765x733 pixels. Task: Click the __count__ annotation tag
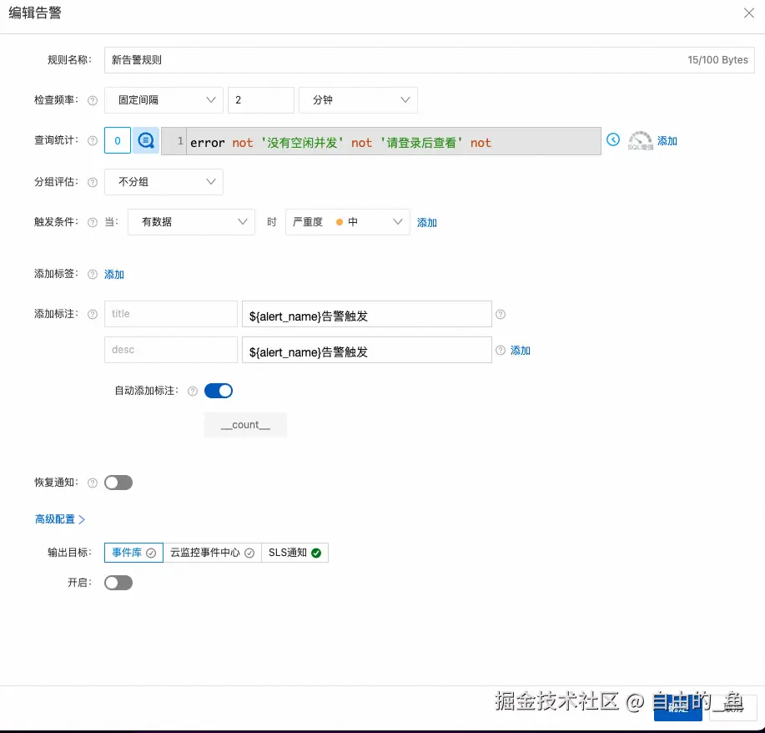click(x=245, y=425)
